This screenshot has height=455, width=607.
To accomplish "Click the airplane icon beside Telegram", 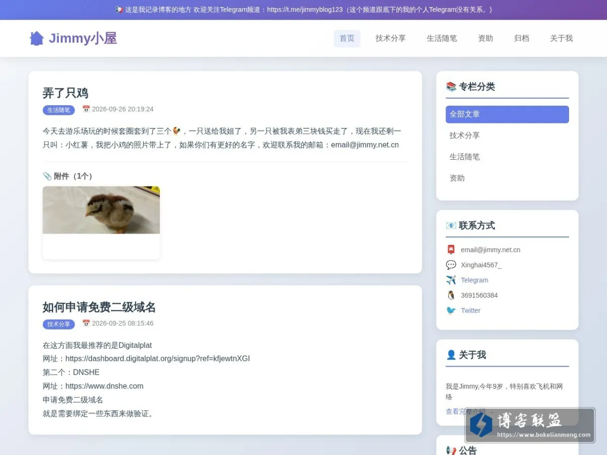I will click(451, 280).
